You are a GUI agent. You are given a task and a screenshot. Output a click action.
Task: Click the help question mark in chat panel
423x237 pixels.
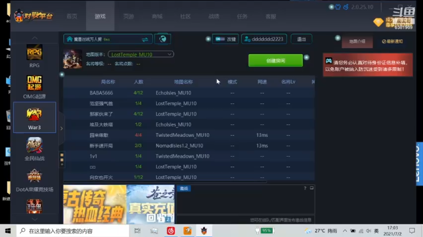click(x=305, y=188)
